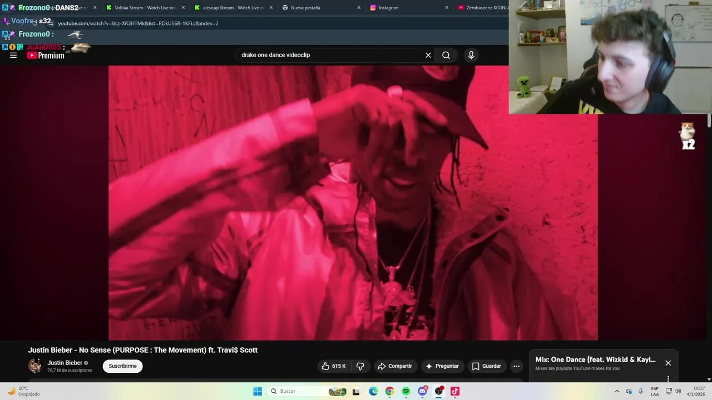Run search with the magnifier button
712x400 pixels.
446,55
